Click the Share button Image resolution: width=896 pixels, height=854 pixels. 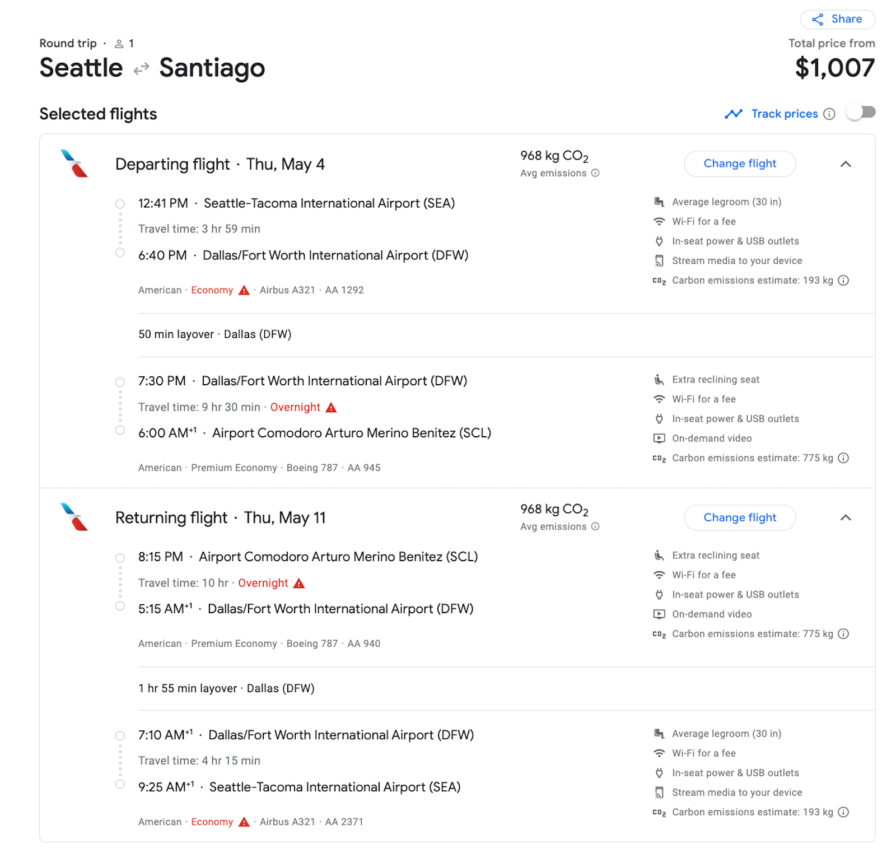[x=837, y=18]
